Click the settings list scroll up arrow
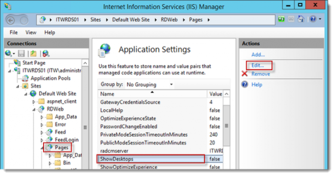334x175 pixels. (x=227, y=94)
